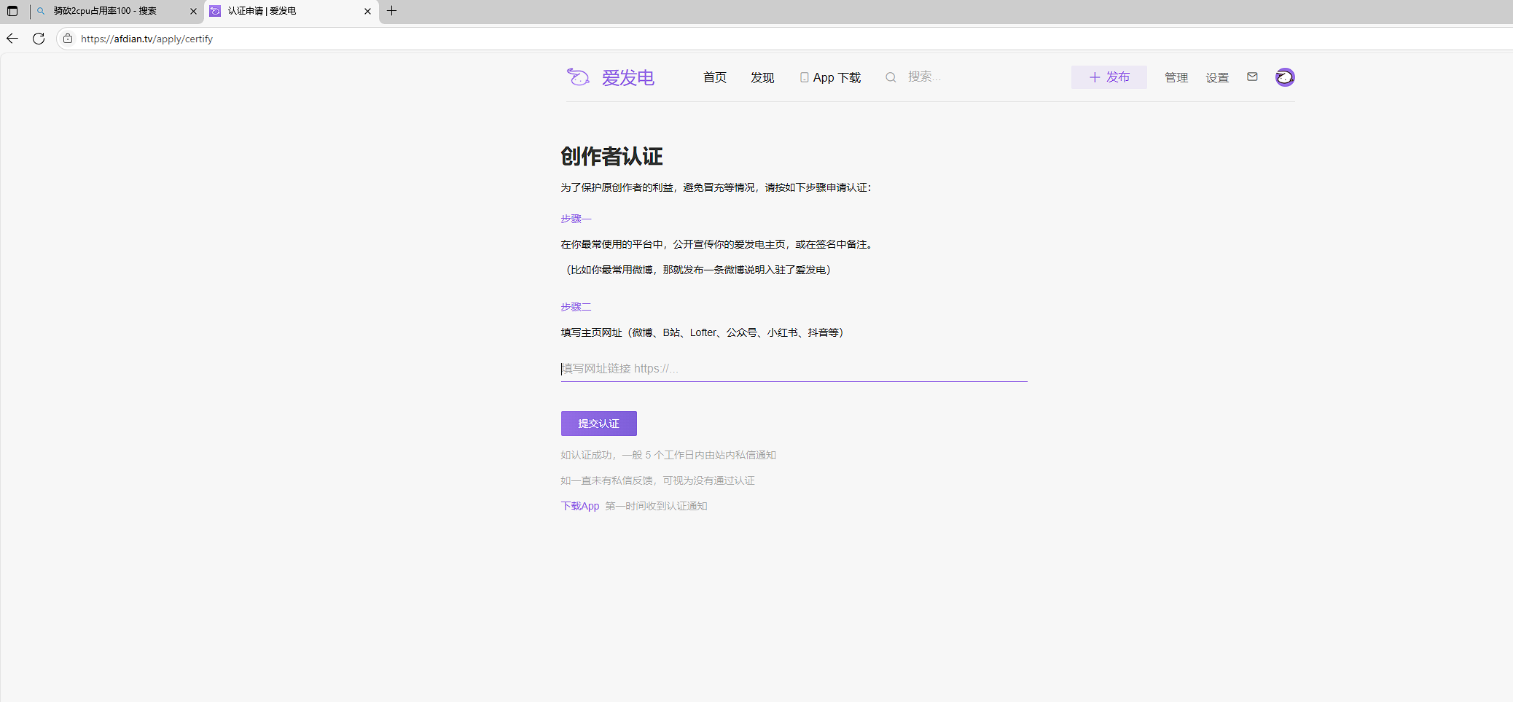Viewport: 1513px width, 702px height.
Task: Click the 步骤二 label
Action: pos(576,307)
